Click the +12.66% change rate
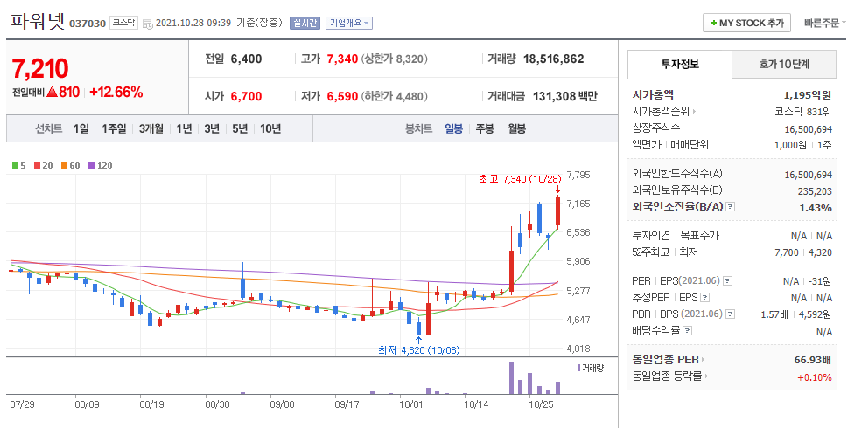855x428 pixels. tap(116, 92)
